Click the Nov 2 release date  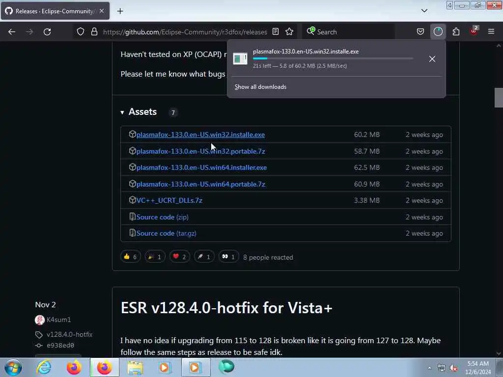[45, 304]
